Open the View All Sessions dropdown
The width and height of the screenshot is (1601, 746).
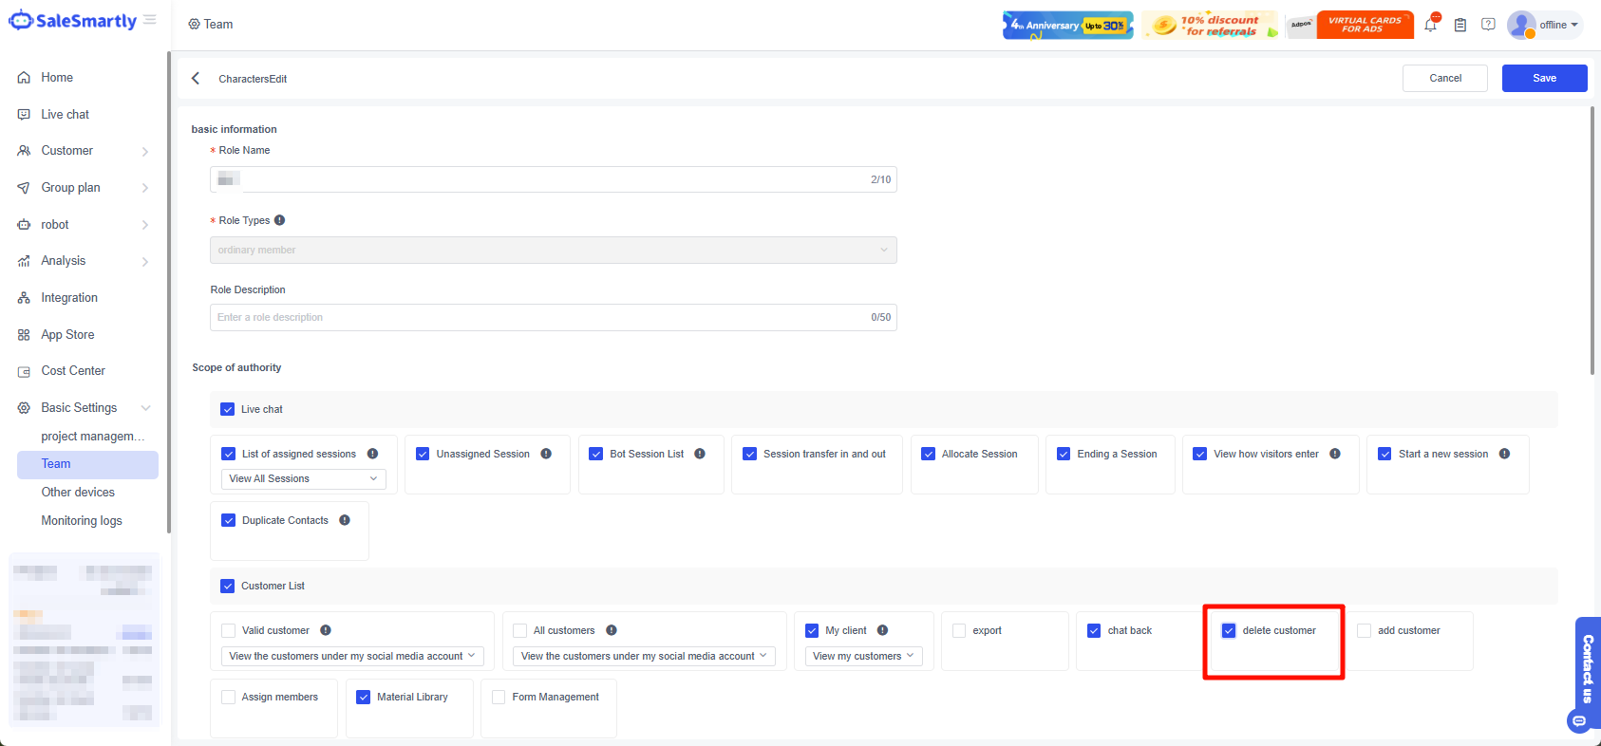coord(303,479)
